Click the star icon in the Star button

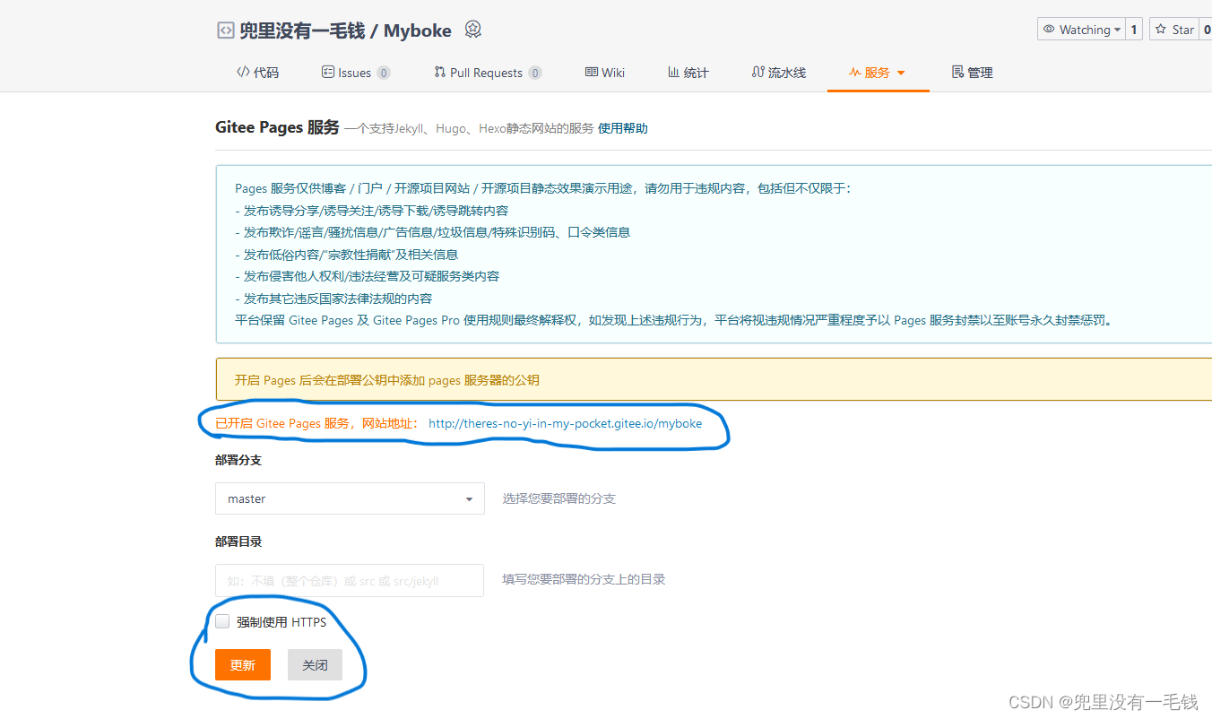1160,30
